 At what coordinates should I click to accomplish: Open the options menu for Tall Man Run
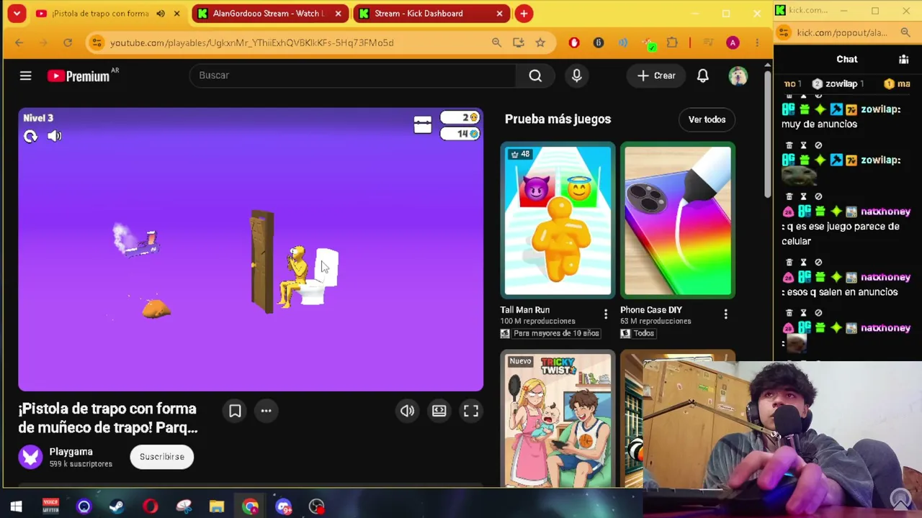[605, 314]
